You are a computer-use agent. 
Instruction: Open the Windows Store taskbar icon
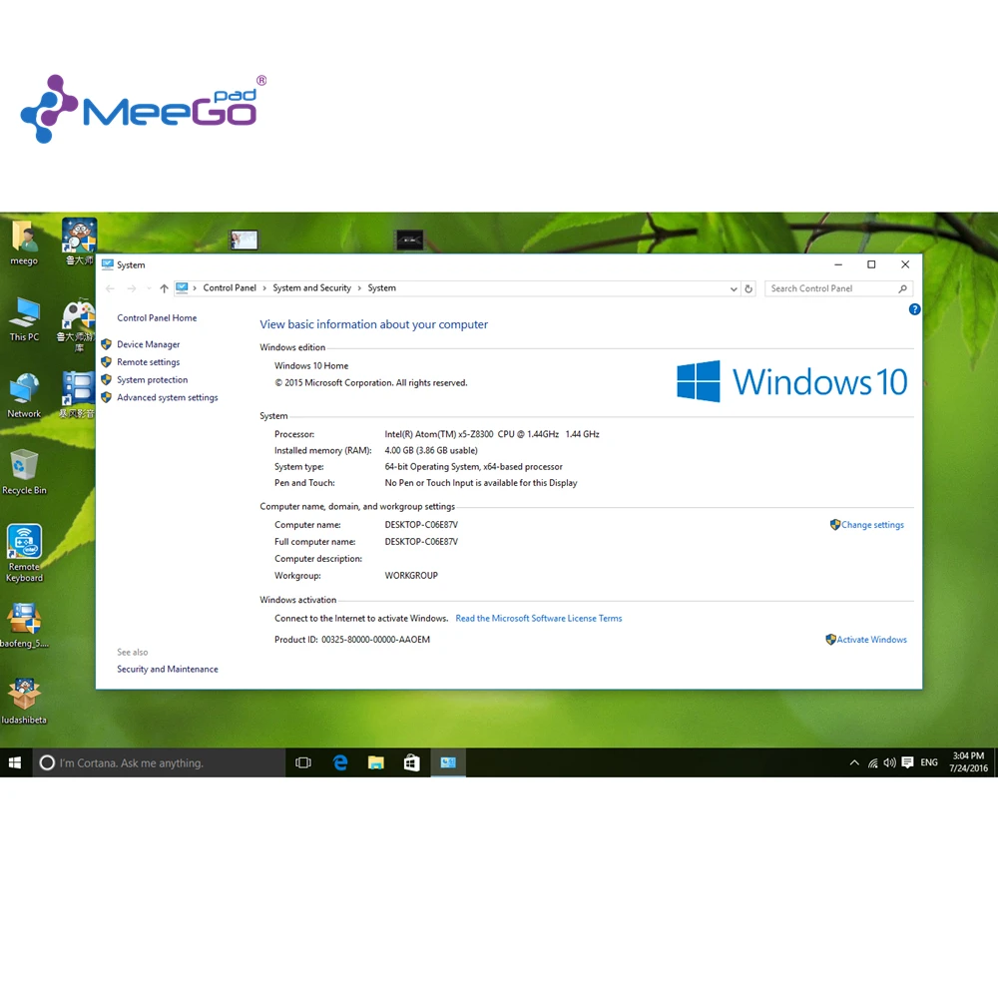coord(412,762)
